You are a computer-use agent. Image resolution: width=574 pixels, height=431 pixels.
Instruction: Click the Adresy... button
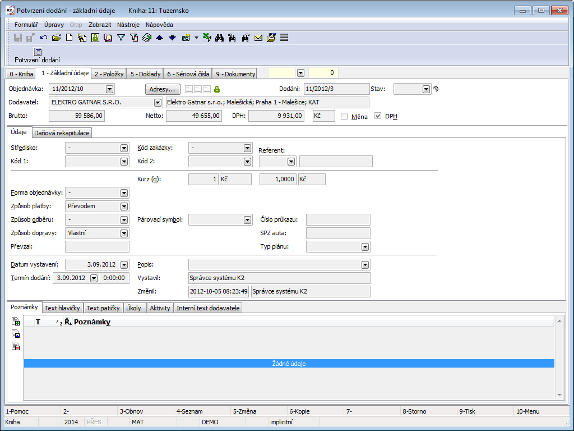pos(163,89)
